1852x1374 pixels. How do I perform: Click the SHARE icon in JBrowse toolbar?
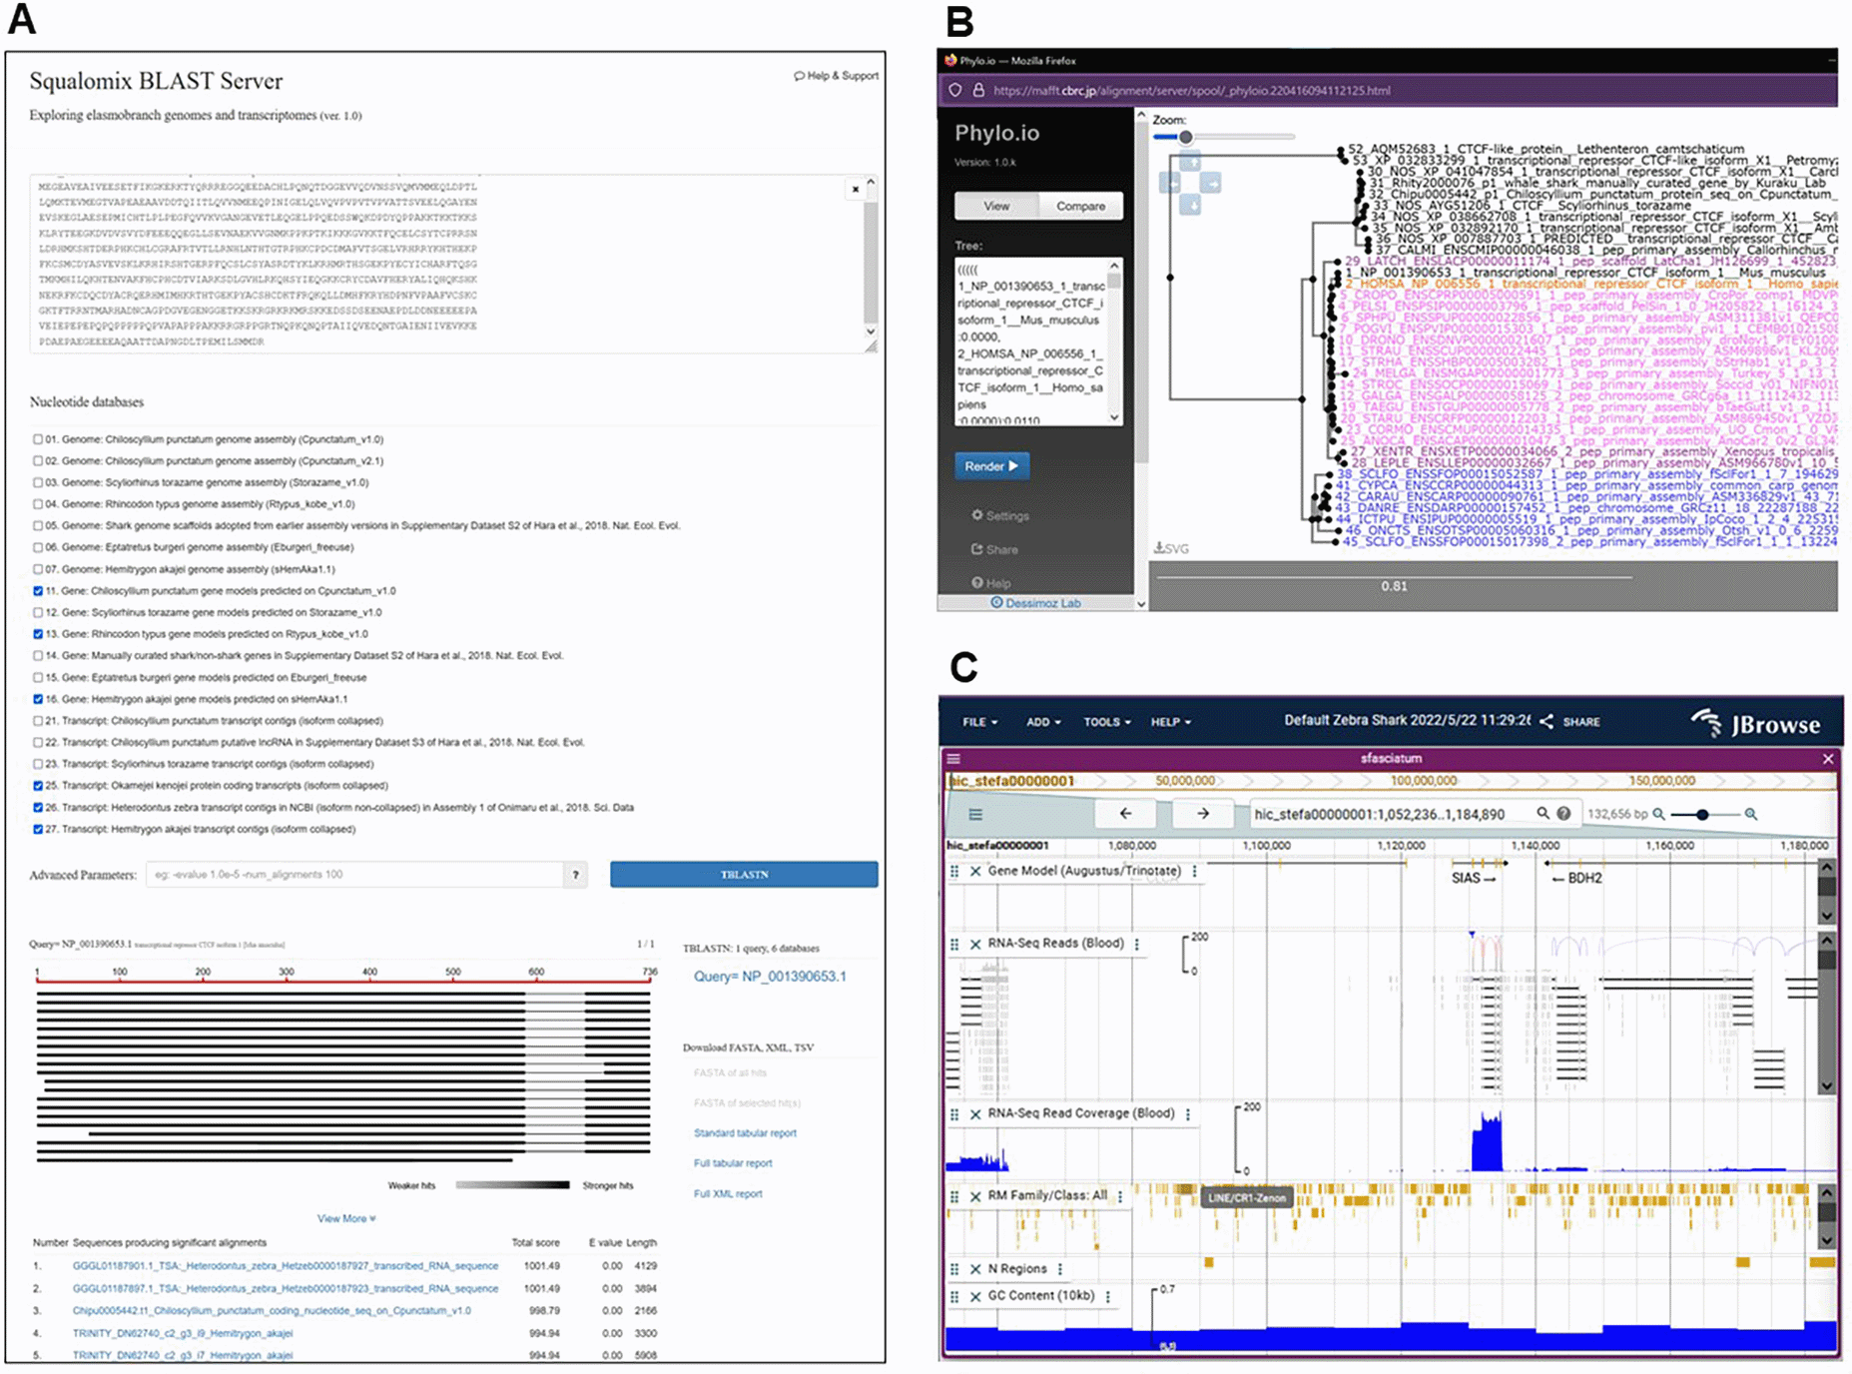pos(1547,721)
